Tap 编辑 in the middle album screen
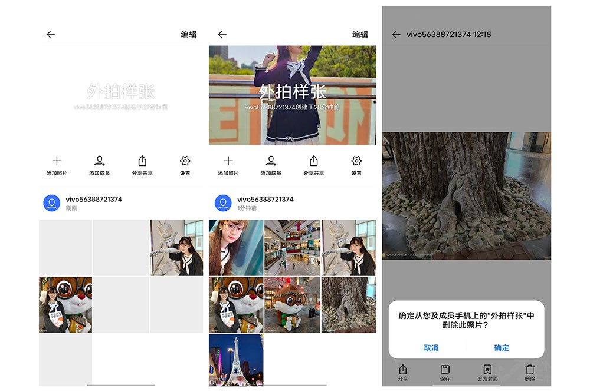The height and width of the screenshot is (392, 590). (x=360, y=35)
